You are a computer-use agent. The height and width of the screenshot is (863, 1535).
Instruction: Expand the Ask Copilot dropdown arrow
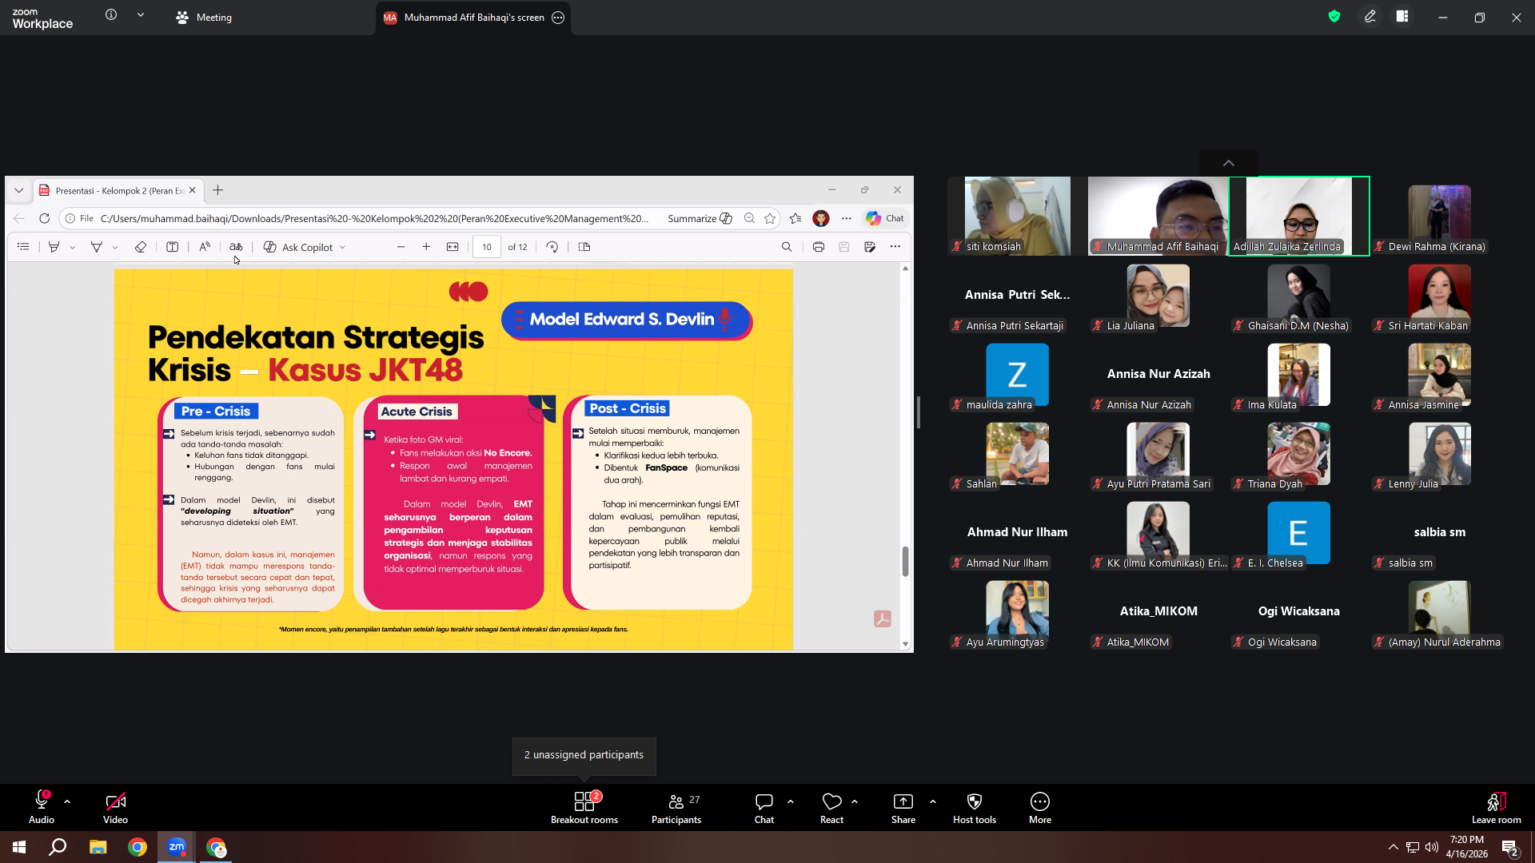[x=343, y=248]
